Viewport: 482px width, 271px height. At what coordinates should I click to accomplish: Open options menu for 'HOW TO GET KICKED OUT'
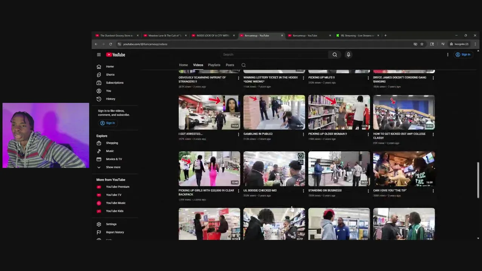(x=433, y=134)
